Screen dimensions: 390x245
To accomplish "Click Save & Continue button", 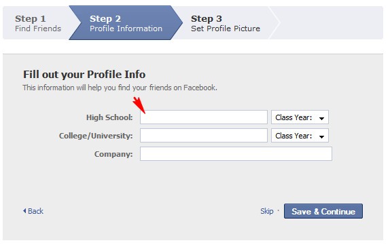I will pyautogui.click(x=323, y=211).
